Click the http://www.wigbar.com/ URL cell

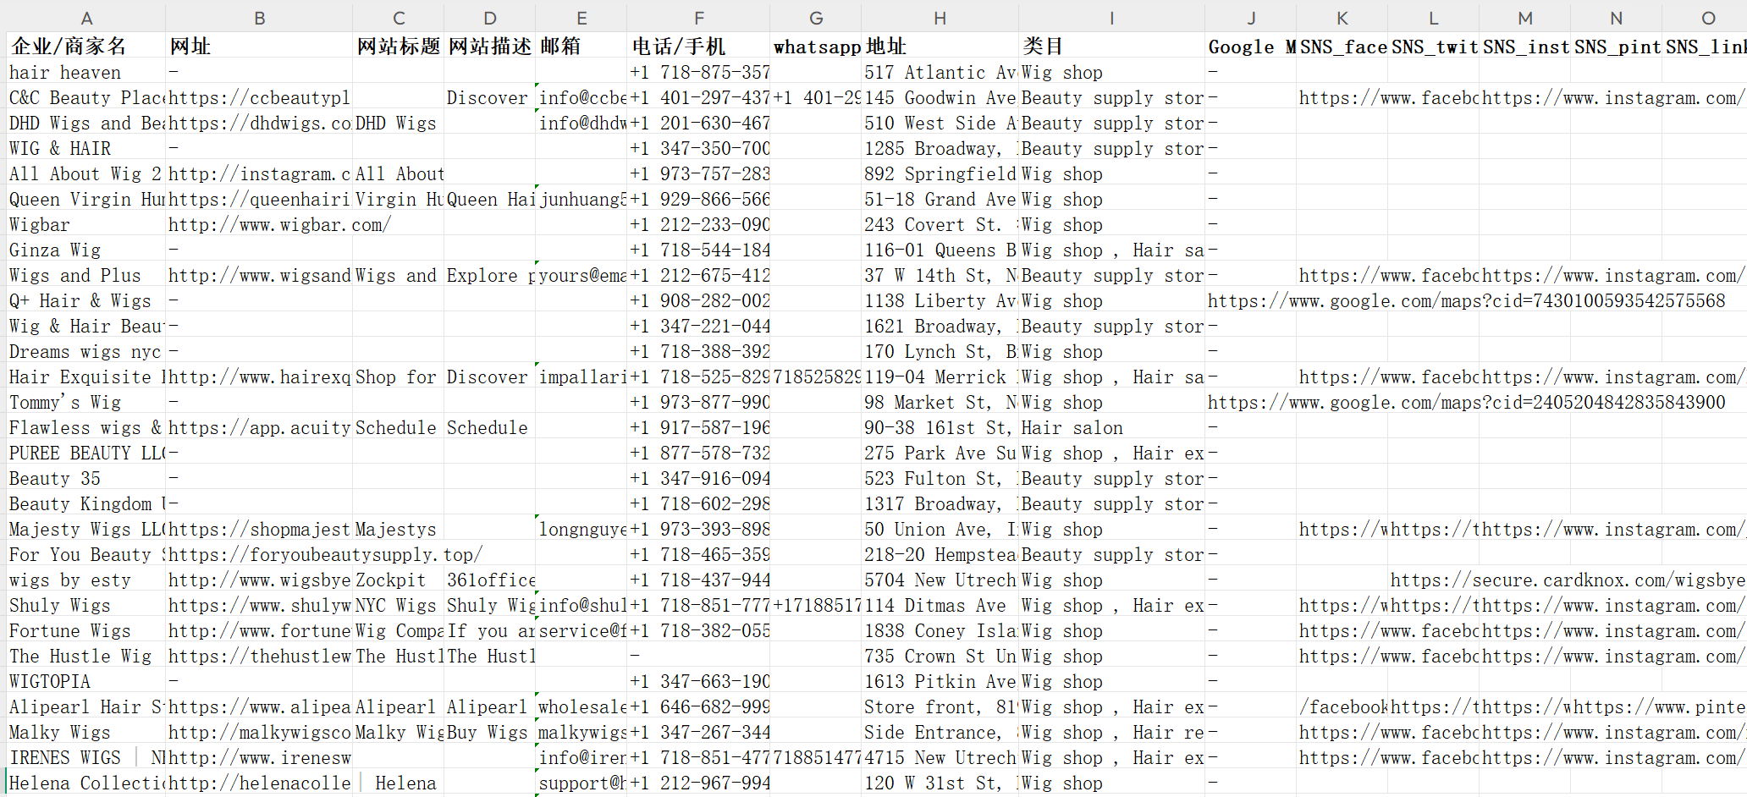click(x=259, y=224)
